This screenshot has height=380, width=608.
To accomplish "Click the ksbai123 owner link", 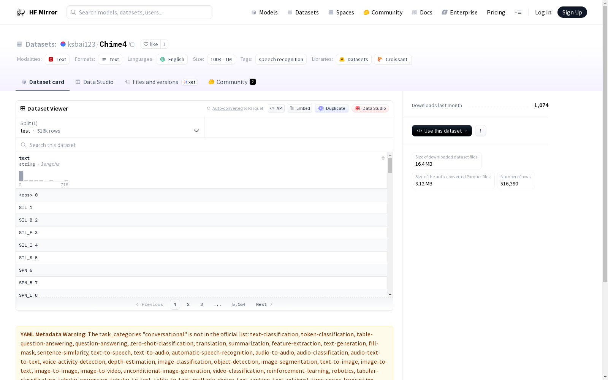I will coord(81,44).
